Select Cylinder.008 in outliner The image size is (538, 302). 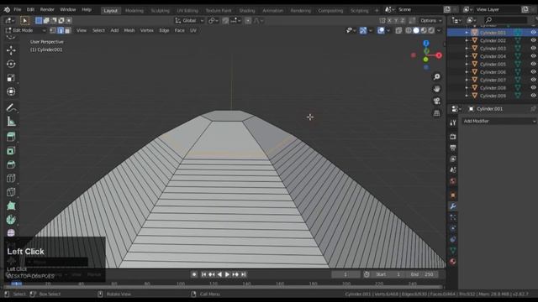(x=493, y=87)
